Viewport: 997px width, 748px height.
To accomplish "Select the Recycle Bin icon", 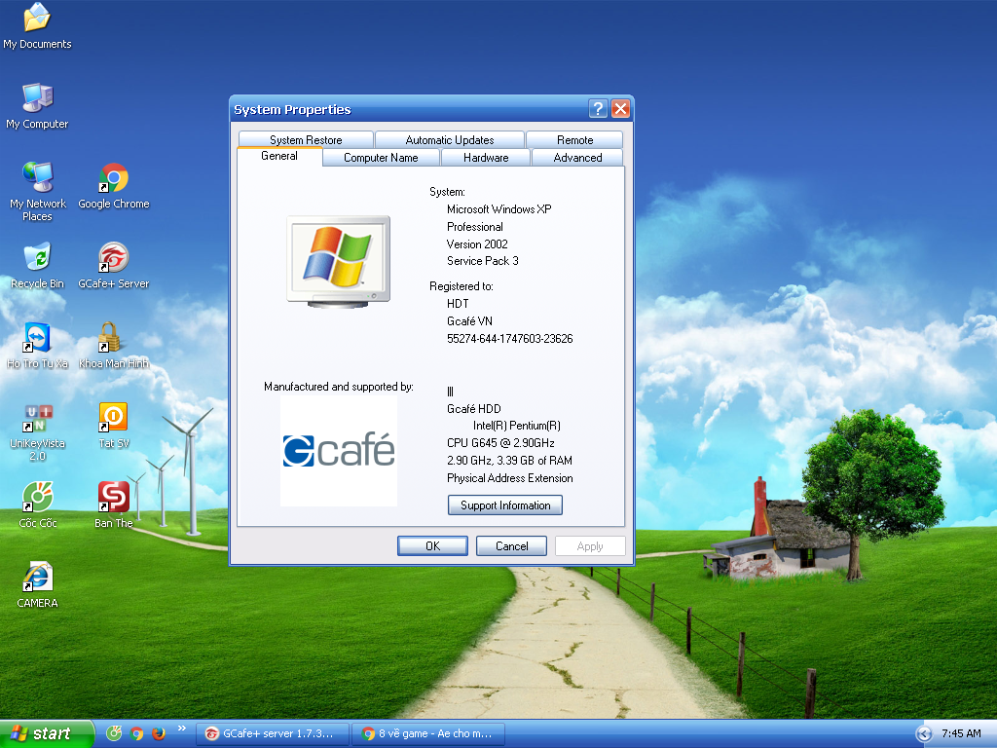I will (38, 265).
